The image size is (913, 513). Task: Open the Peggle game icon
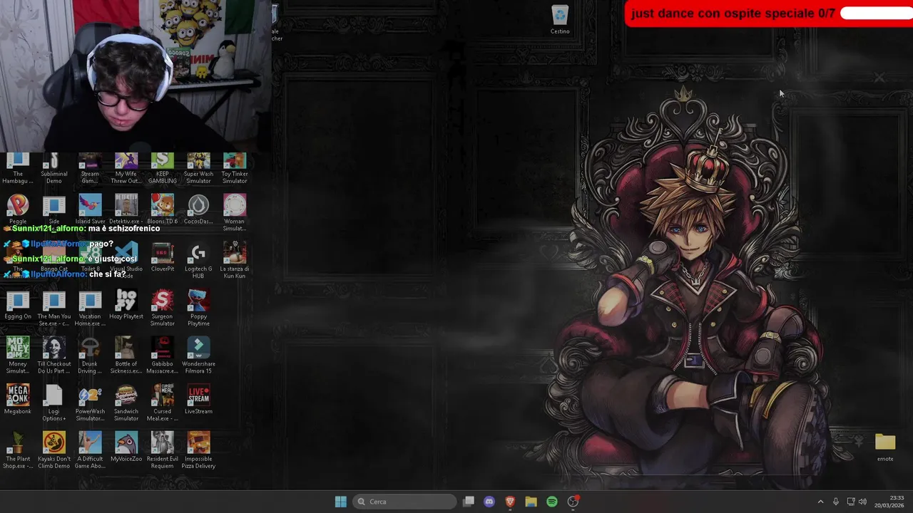tap(18, 209)
